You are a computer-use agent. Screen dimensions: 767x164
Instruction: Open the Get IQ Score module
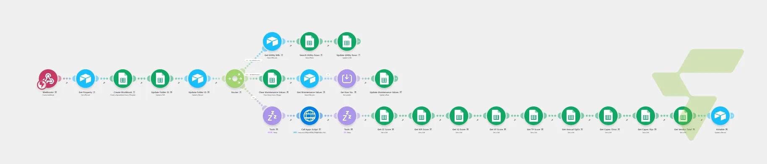pos(459,116)
